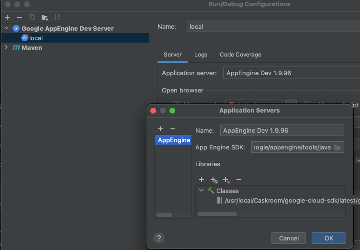Collapse the Google AppEngine Dev Server node

pos(6,28)
